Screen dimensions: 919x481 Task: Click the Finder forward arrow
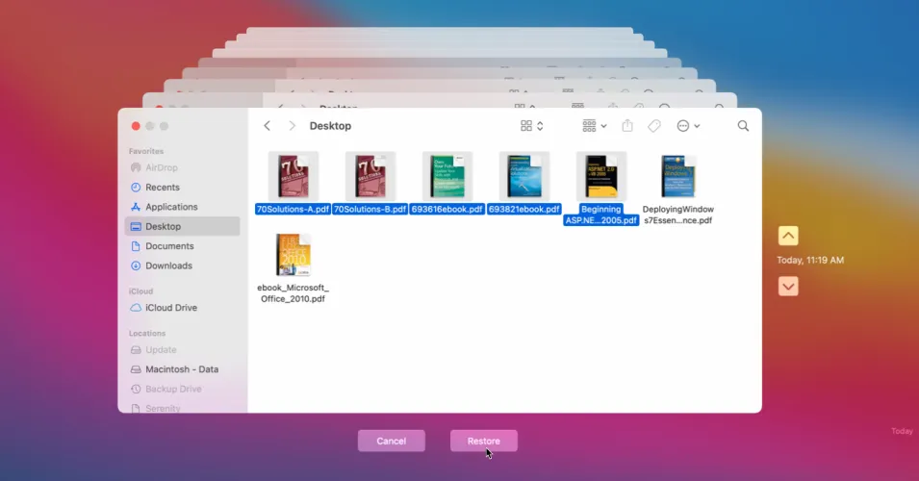pyautogui.click(x=292, y=126)
